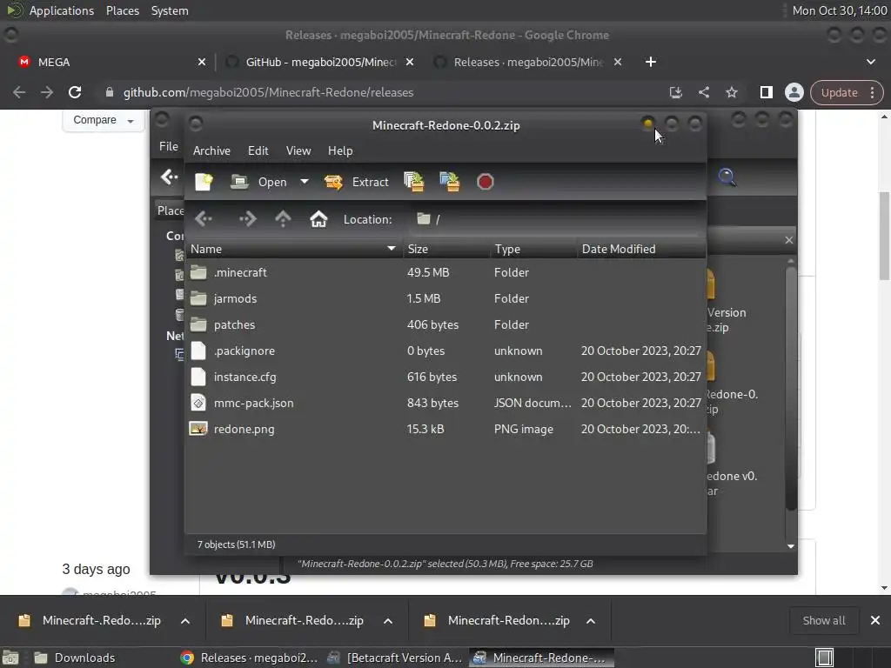
Task: Open the Places system menu
Action: (x=123, y=10)
